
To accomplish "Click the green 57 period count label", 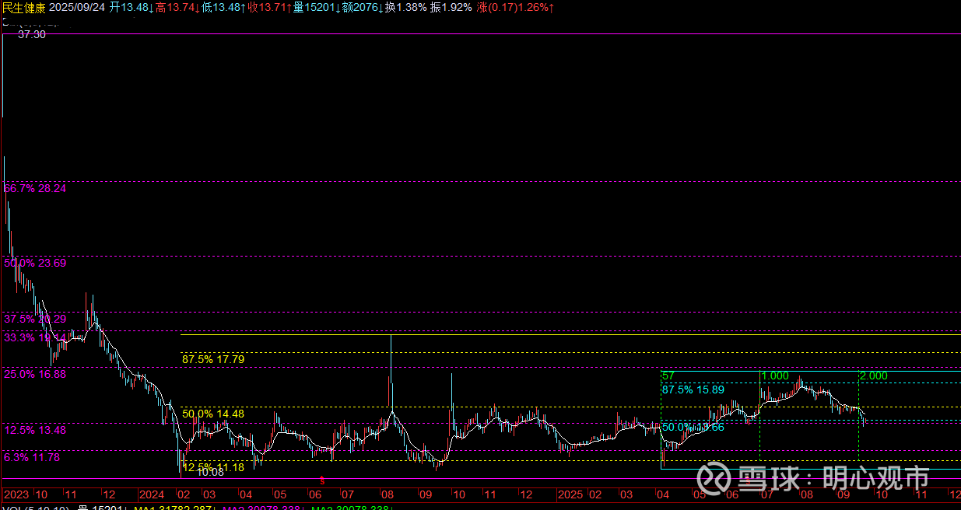I will click(668, 376).
